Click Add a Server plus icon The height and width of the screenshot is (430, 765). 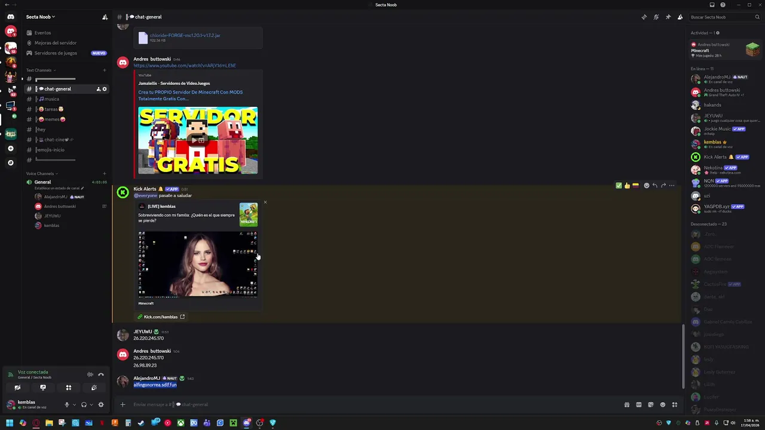pos(10,148)
